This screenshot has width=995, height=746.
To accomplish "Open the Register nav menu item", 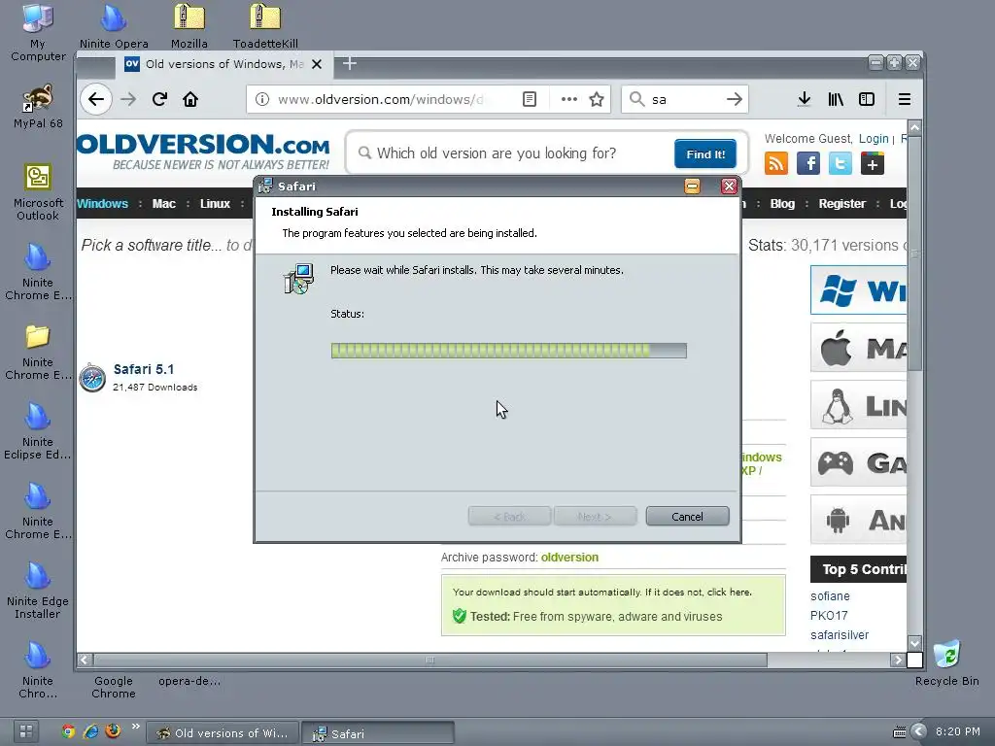I will (842, 204).
